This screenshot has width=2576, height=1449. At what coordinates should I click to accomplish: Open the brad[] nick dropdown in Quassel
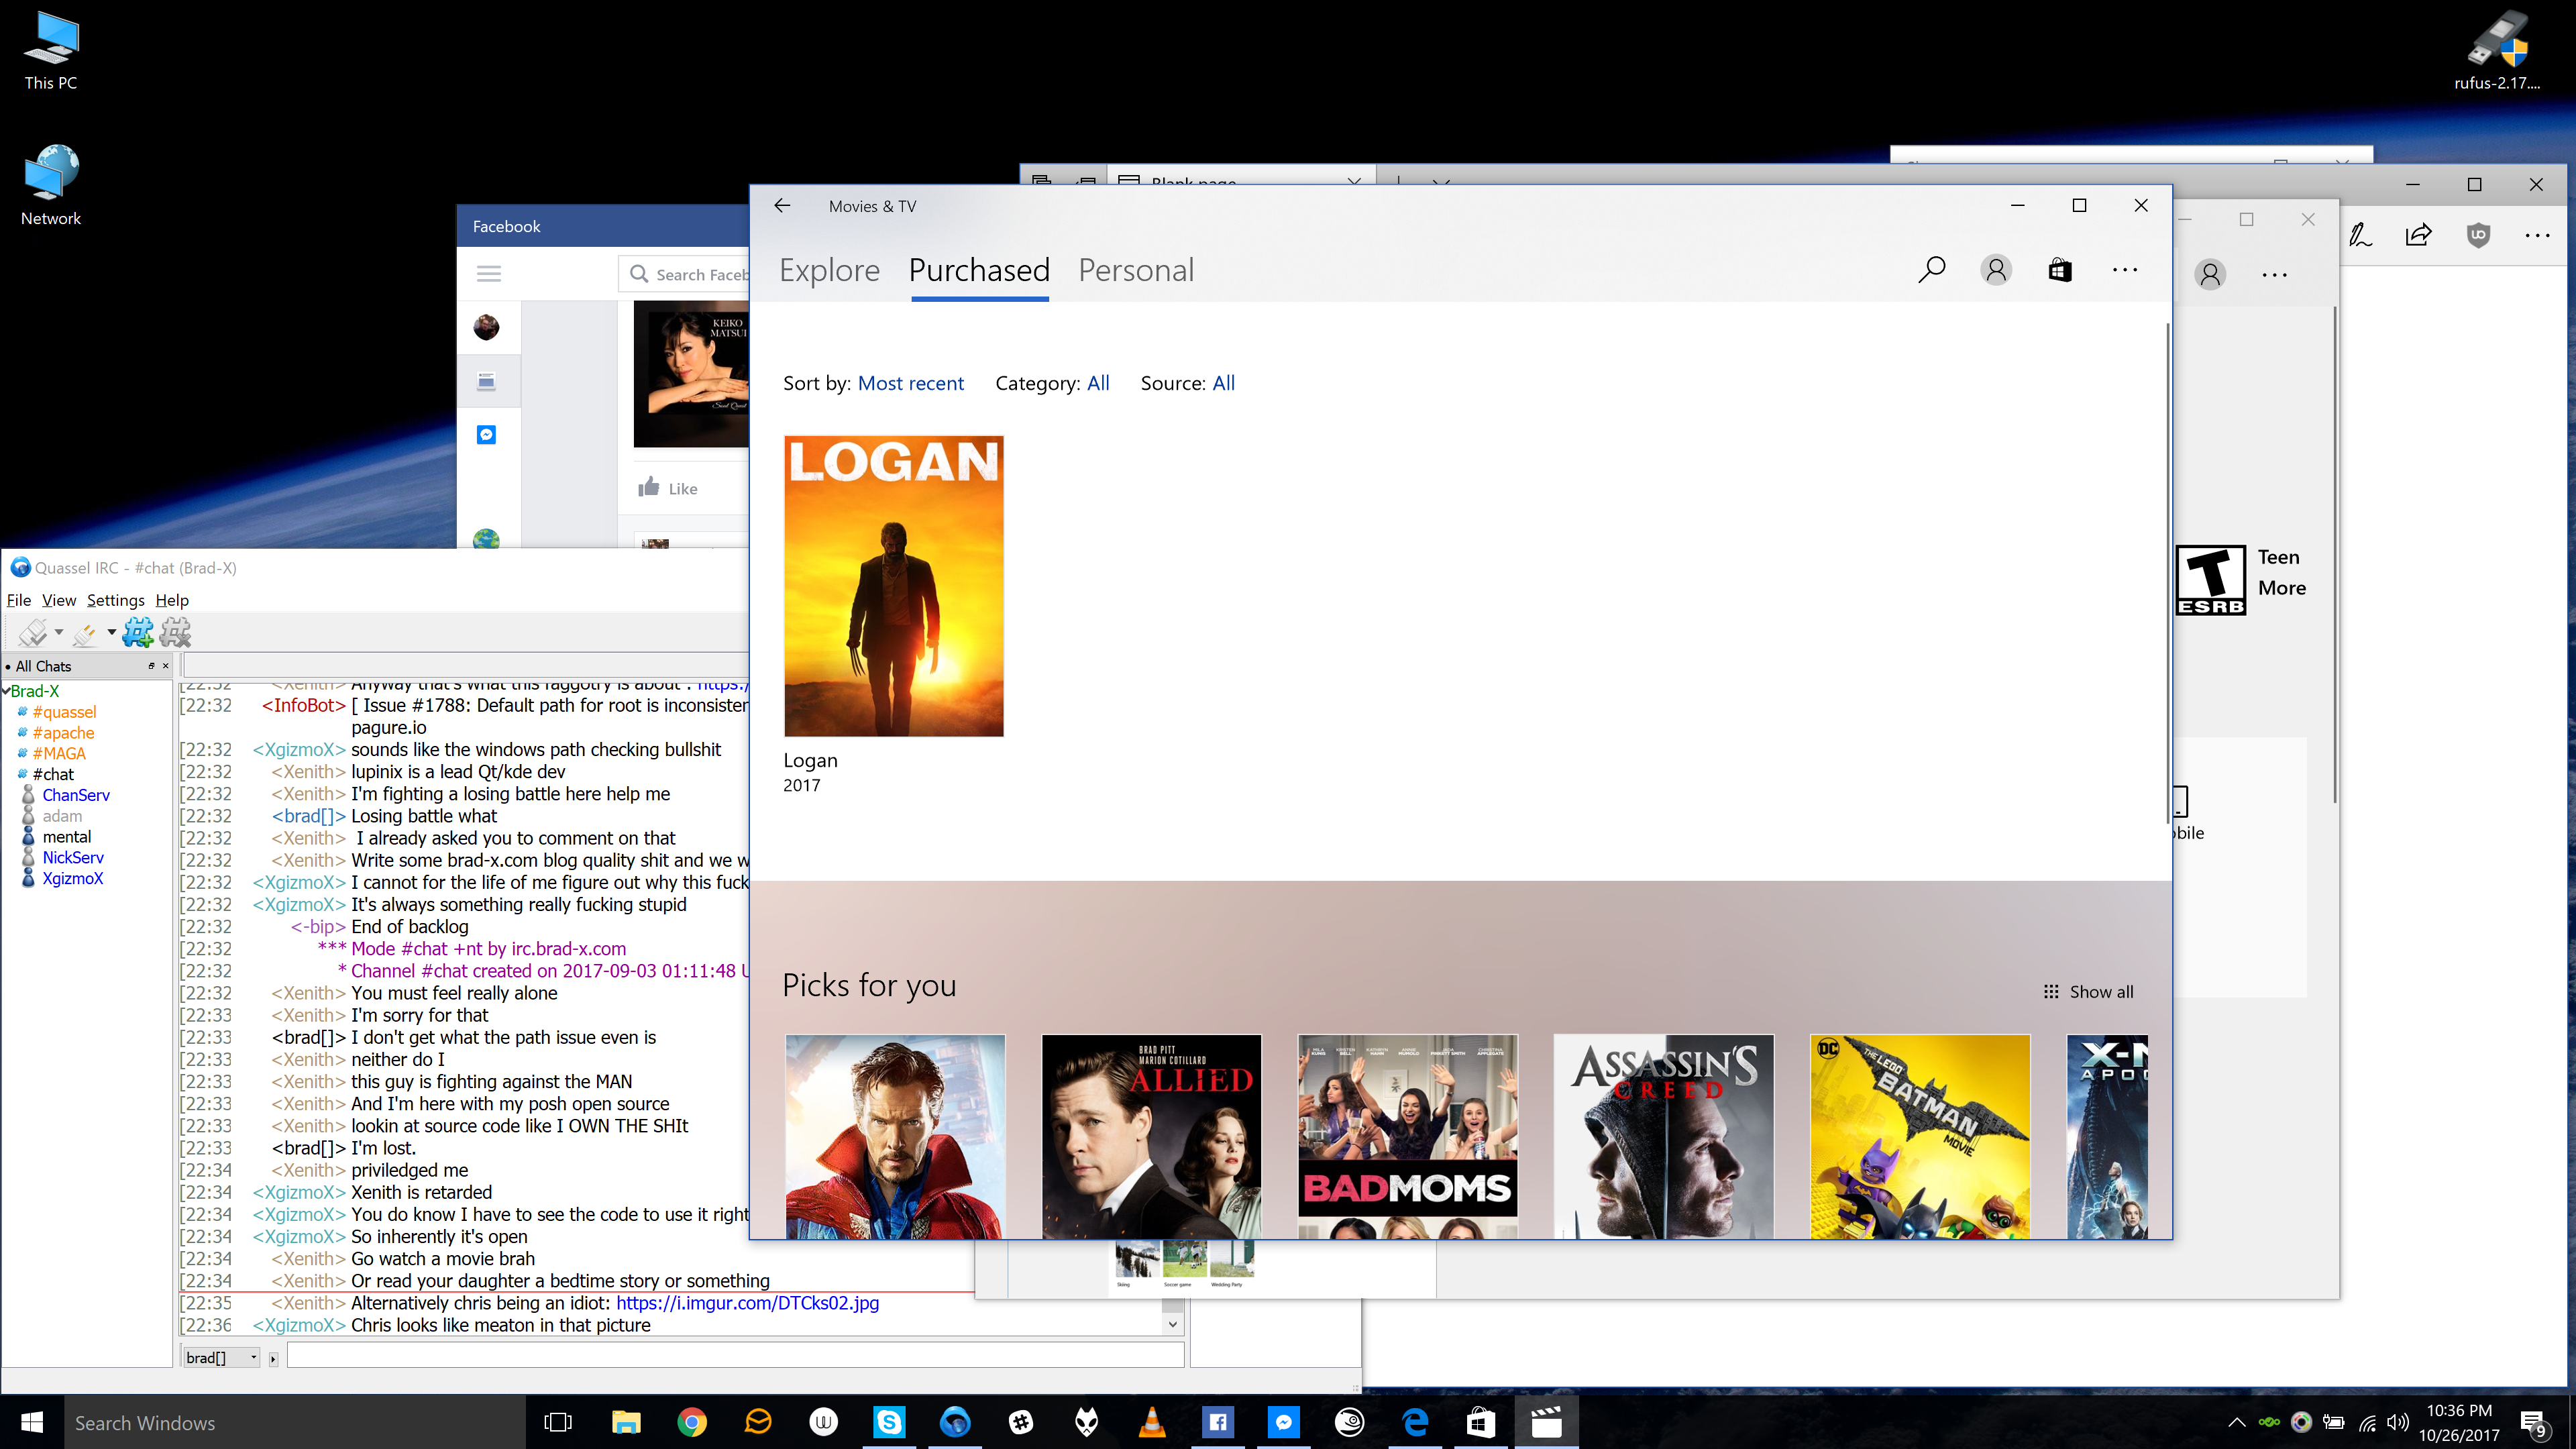pos(221,1357)
